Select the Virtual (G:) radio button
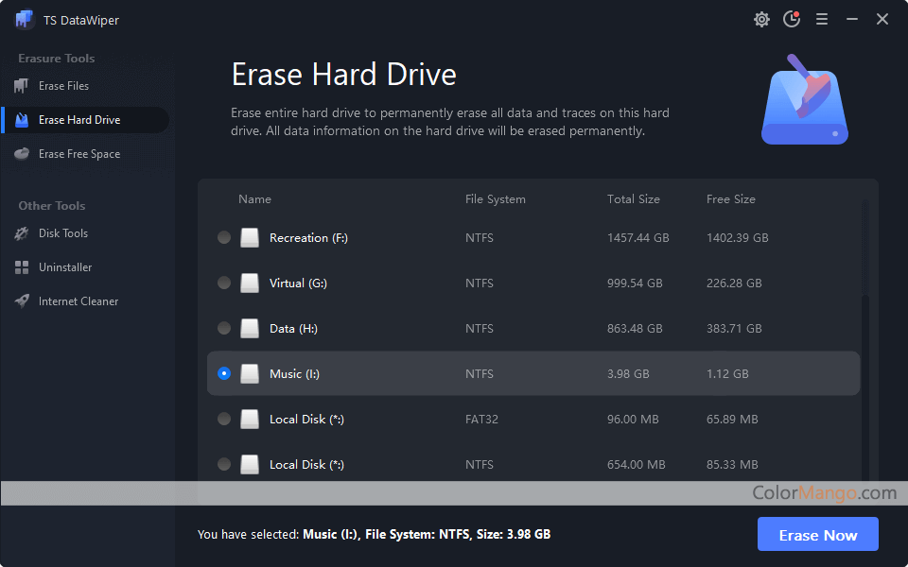This screenshot has height=567, width=908. tap(224, 283)
